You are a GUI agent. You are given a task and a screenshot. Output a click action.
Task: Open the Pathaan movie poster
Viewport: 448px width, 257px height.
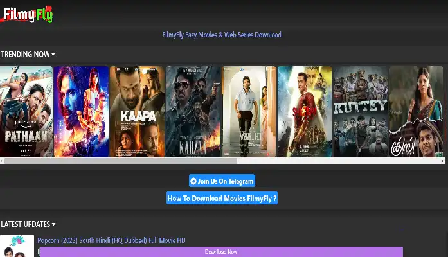26,112
